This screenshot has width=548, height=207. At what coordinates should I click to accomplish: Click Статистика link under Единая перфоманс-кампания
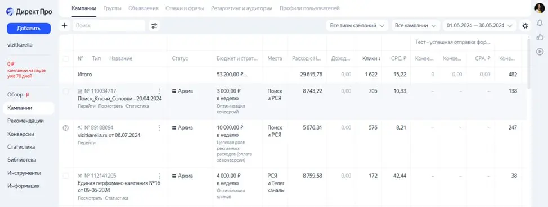(116, 198)
